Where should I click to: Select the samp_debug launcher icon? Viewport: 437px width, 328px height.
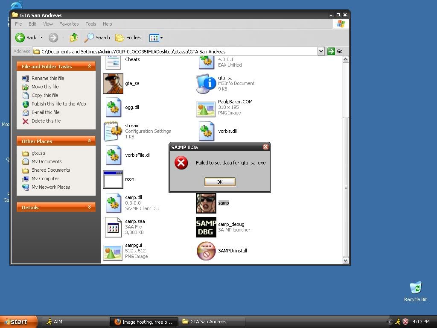206,227
